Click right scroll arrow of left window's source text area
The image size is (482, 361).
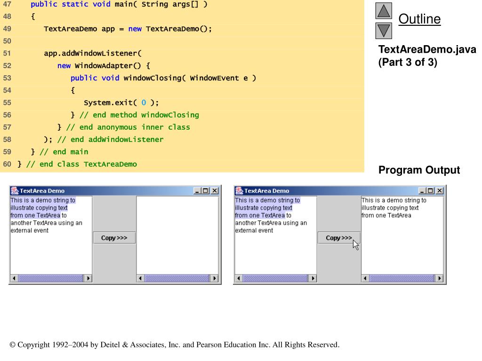88,278
